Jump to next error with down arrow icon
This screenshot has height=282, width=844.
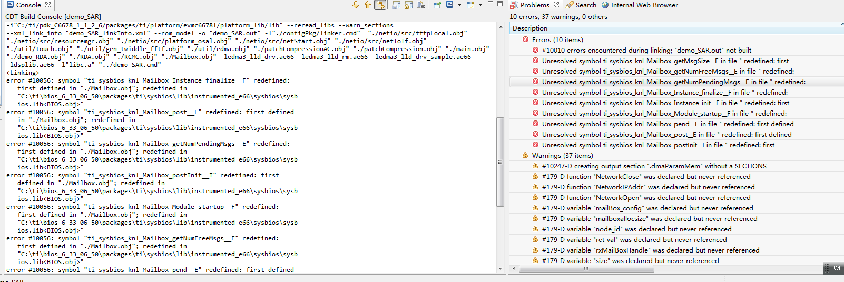coord(356,5)
